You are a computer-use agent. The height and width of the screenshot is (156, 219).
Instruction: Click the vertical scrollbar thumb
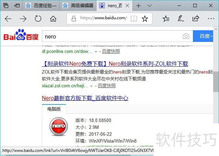pos(216,81)
